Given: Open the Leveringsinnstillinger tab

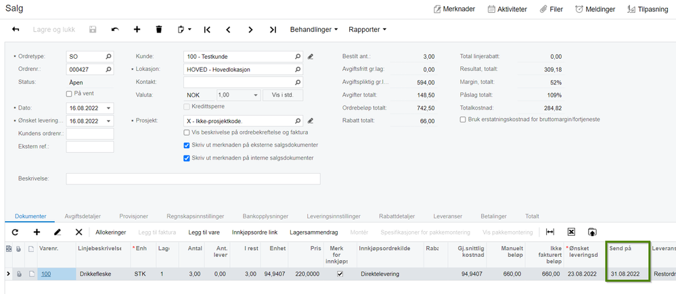Looking at the screenshot, I should click(x=334, y=216).
